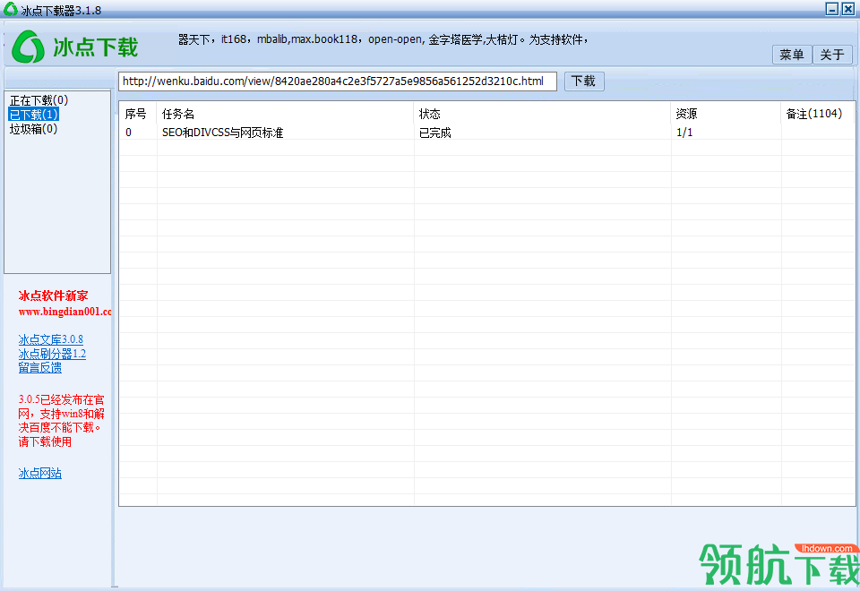This screenshot has width=860, height=591.
Task: Open the 冰点网站 website link
Action: (x=40, y=473)
